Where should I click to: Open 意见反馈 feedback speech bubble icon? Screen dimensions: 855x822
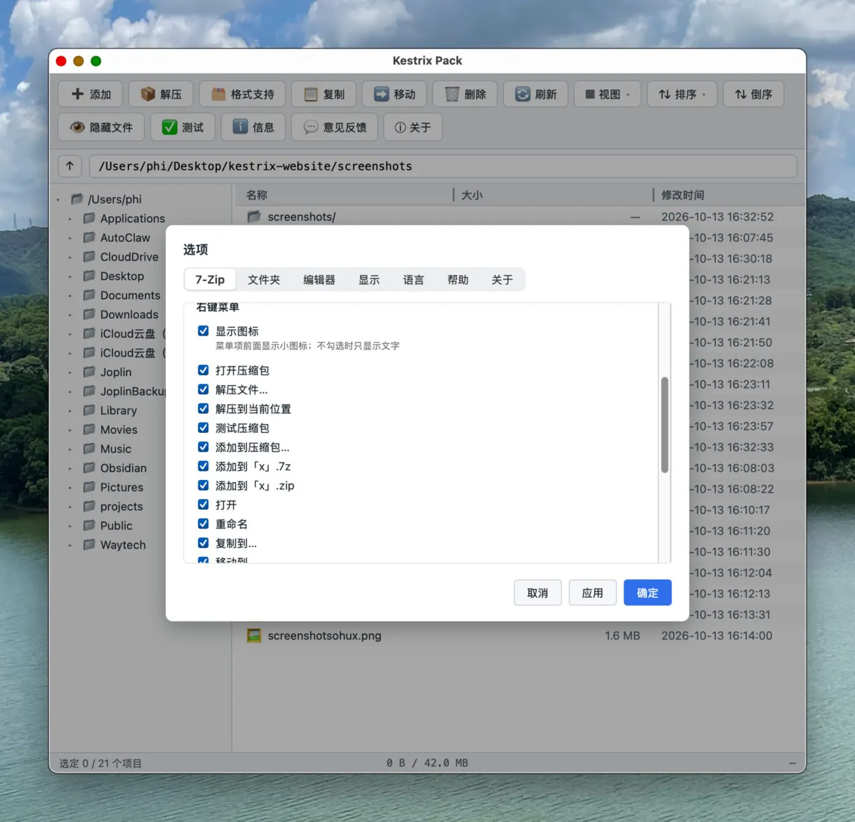[311, 127]
